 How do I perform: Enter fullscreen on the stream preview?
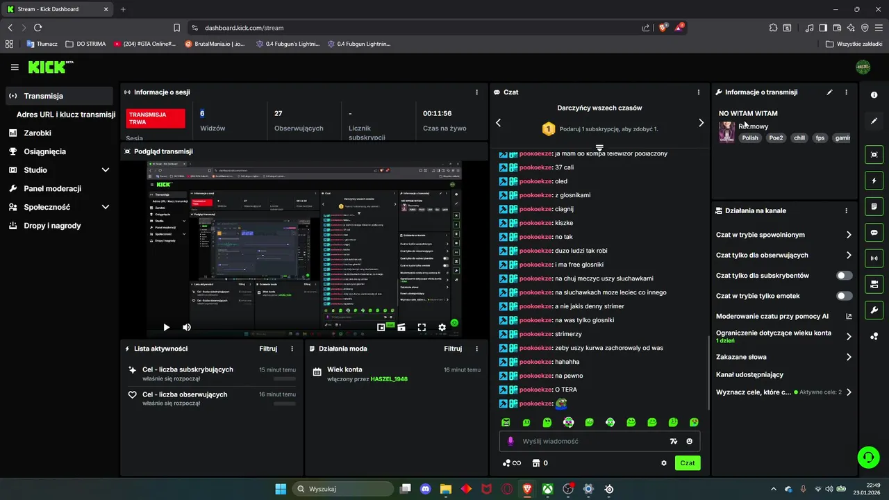click(422, 327)
